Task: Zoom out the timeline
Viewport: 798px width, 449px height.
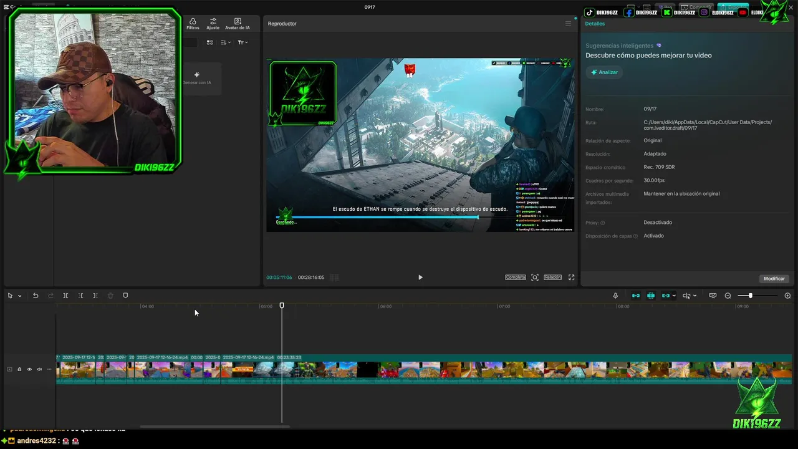Action: point(728,296)
